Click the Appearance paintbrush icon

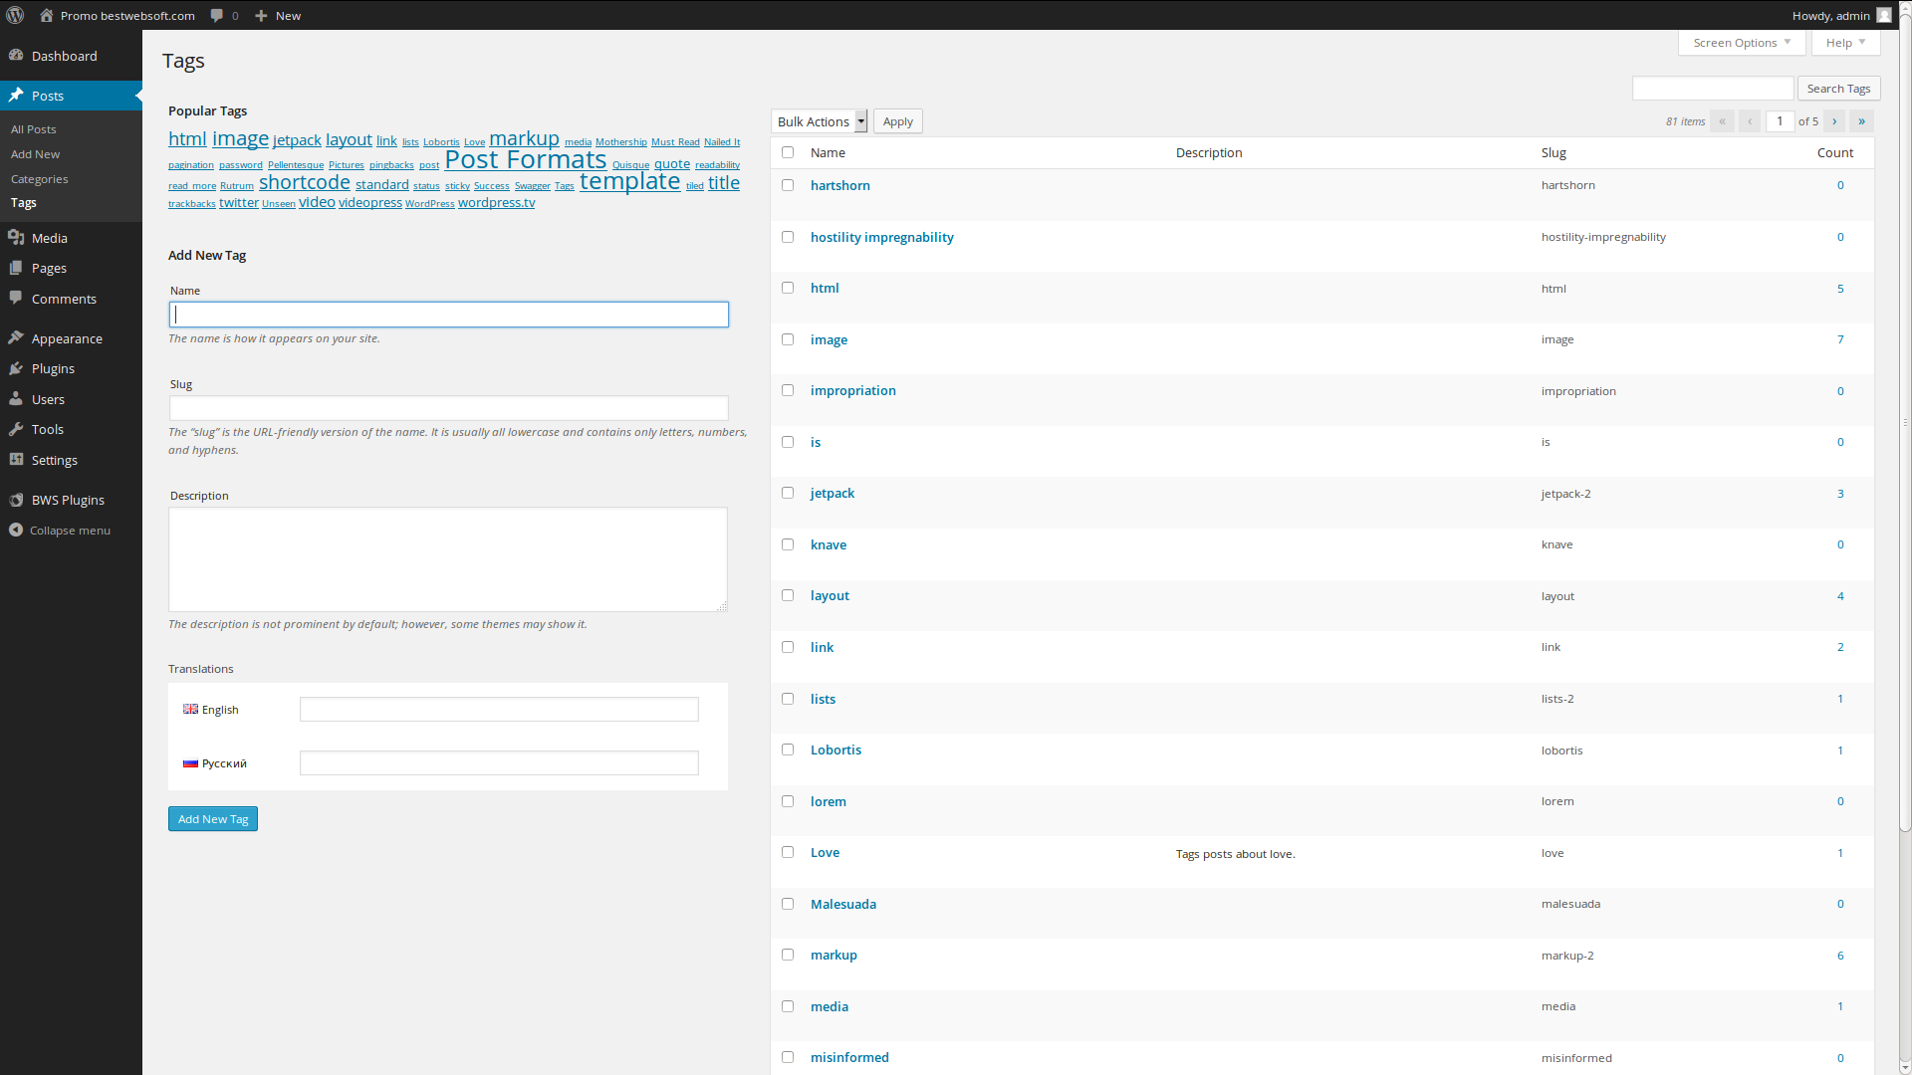coord(16,338)
